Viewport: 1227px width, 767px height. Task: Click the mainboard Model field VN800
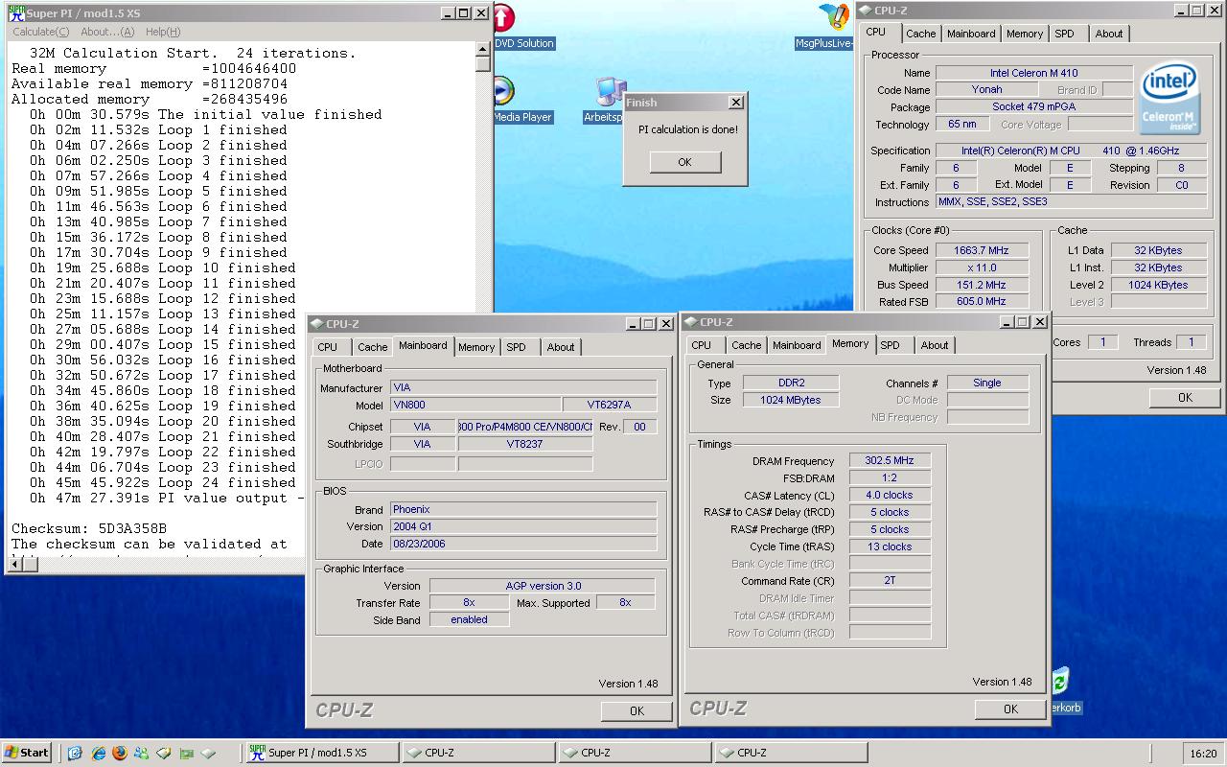click(475, 406)
